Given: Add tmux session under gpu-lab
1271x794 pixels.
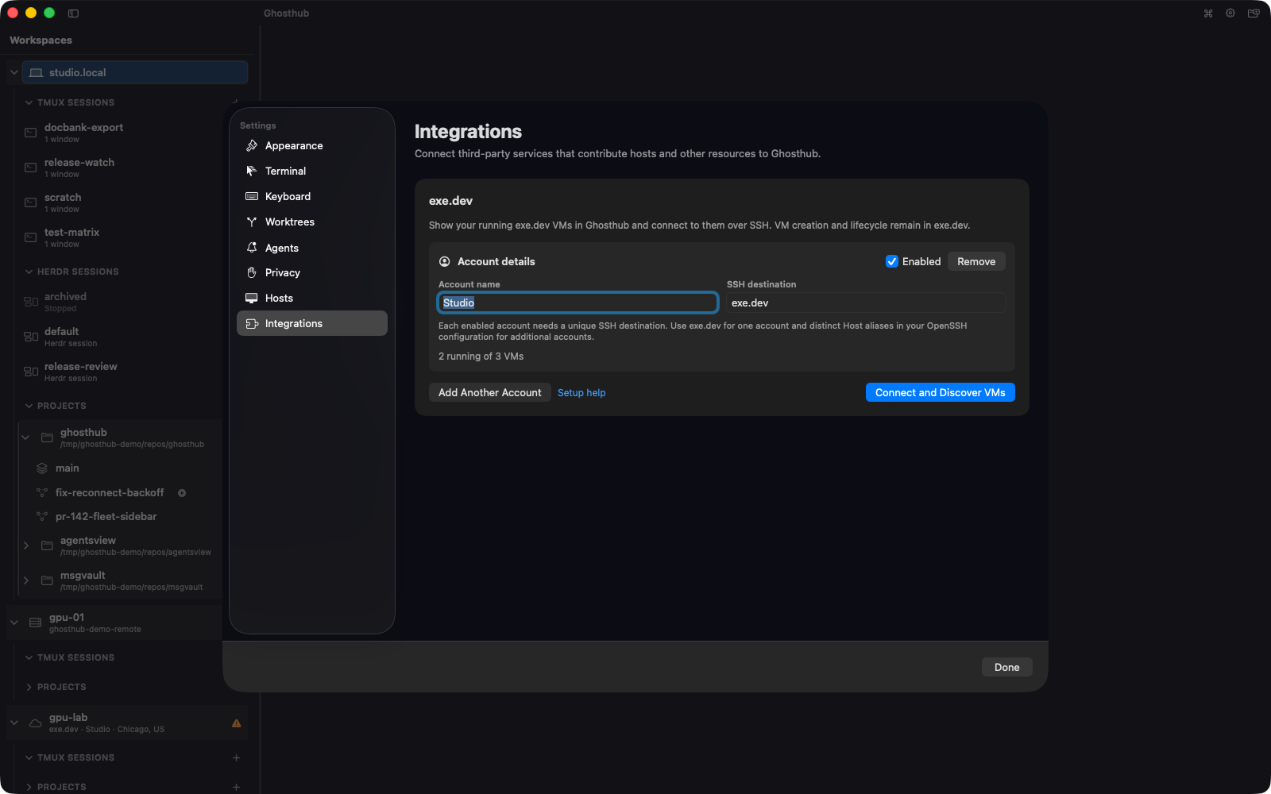Looking at the screenshot, I should click(x=236, y=757).
